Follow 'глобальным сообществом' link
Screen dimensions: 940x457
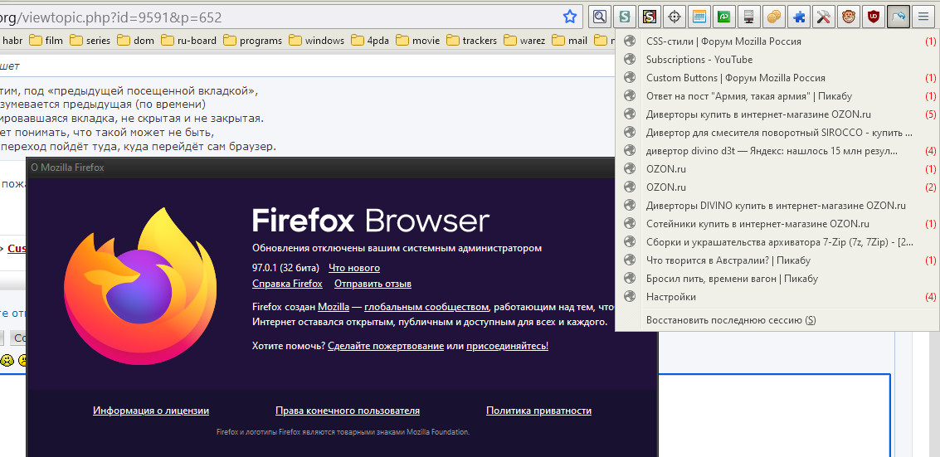[426, 307]
